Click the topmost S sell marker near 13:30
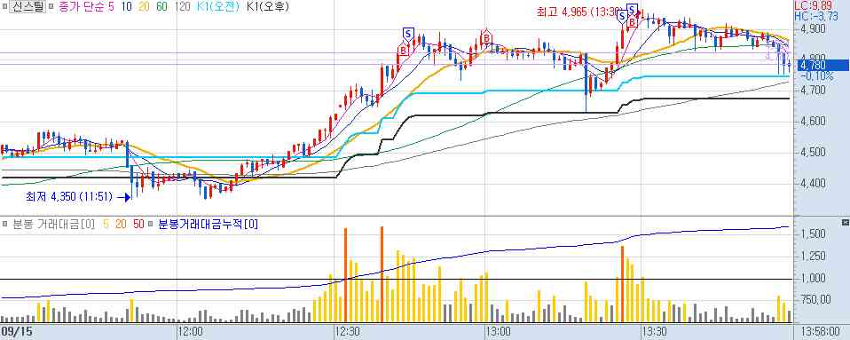The width and height of the screenshot is (850, 340). tap(632, 8)
